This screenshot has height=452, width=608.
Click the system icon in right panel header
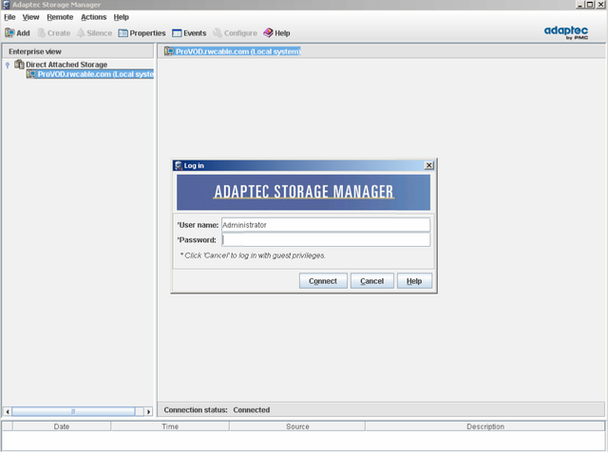click(169, 51)
